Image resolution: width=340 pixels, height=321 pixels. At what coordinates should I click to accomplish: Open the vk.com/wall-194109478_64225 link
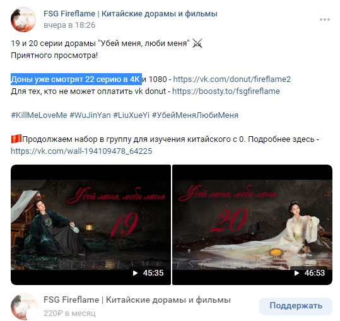pyautogui.click(x=81, y=151)
